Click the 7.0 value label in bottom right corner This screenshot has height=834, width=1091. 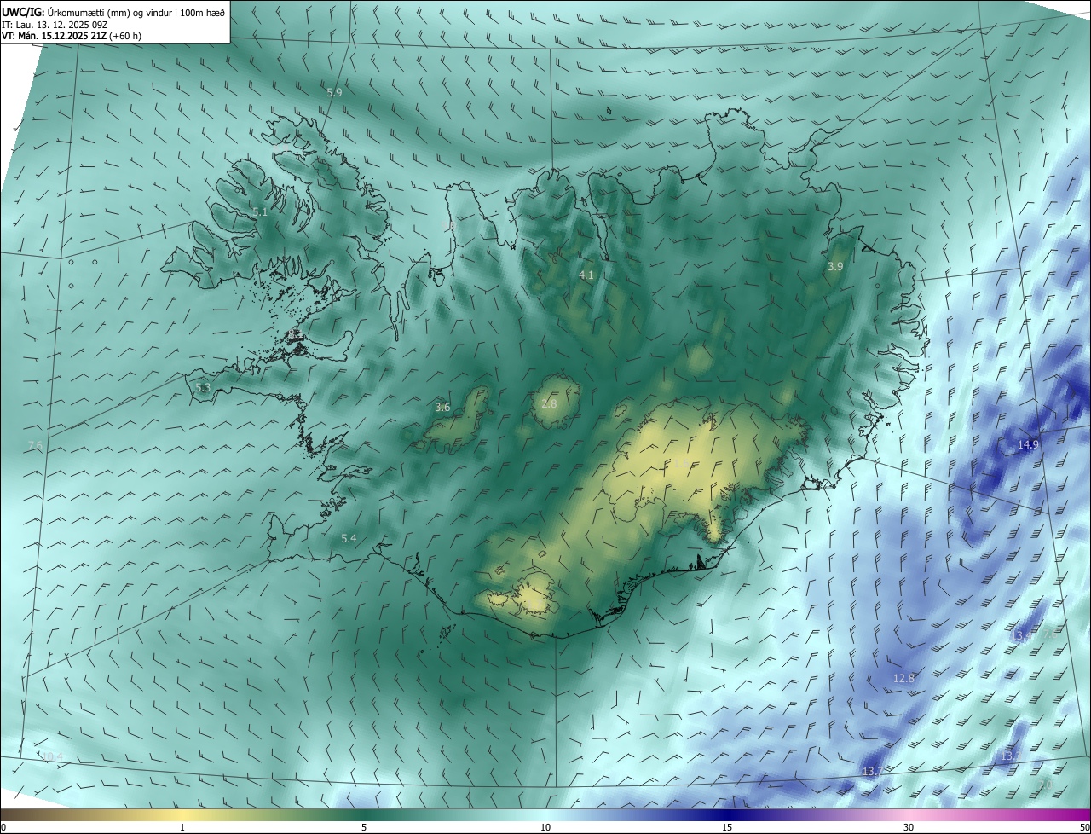pyautogui.click(x=1045, y=783)
